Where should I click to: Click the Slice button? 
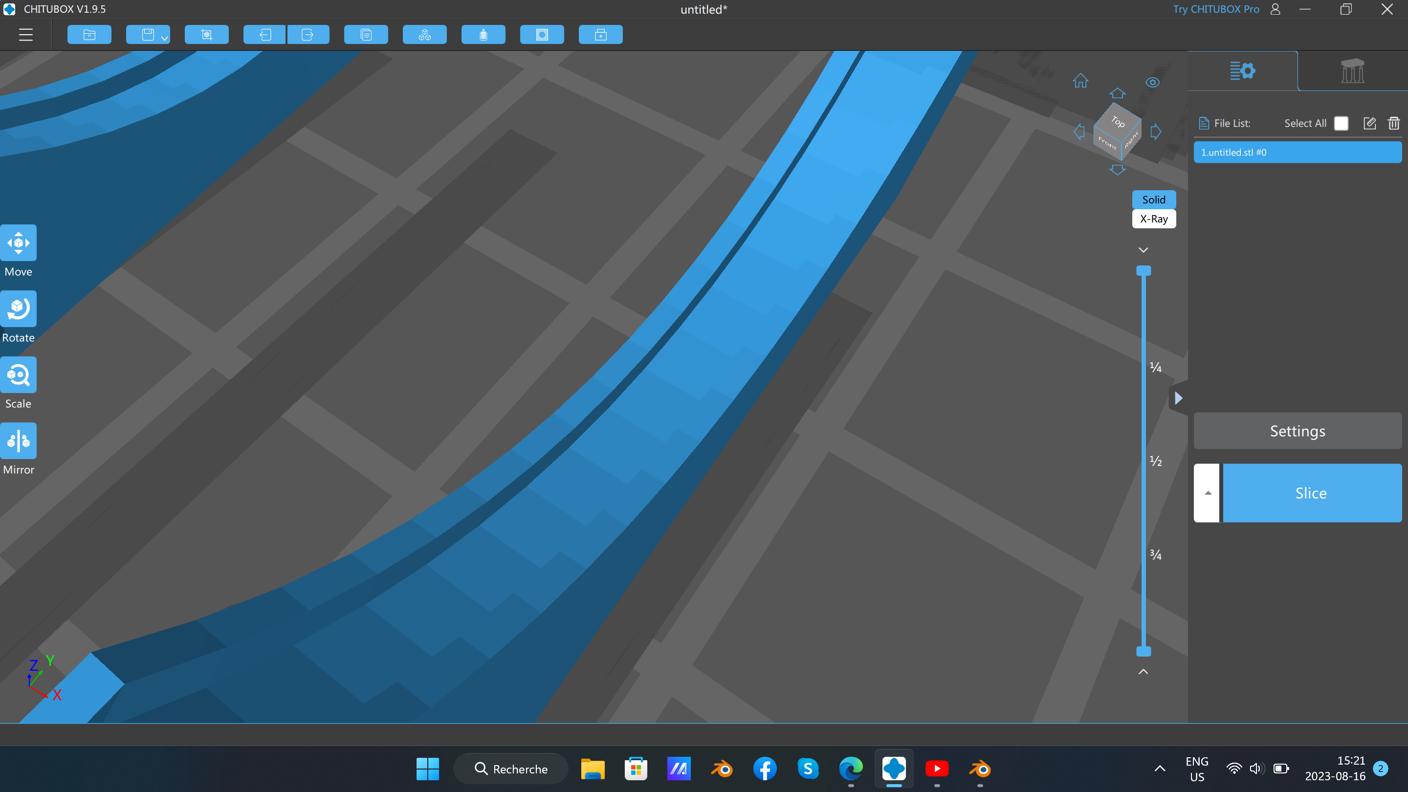coord(1311,493)
